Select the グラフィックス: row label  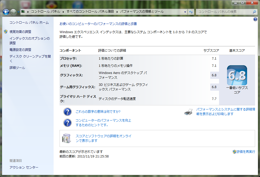tap(71, 75)
